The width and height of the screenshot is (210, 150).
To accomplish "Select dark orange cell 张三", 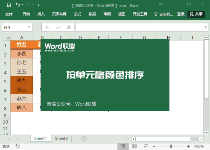I will pyautogui.click(x=22, y=90).
